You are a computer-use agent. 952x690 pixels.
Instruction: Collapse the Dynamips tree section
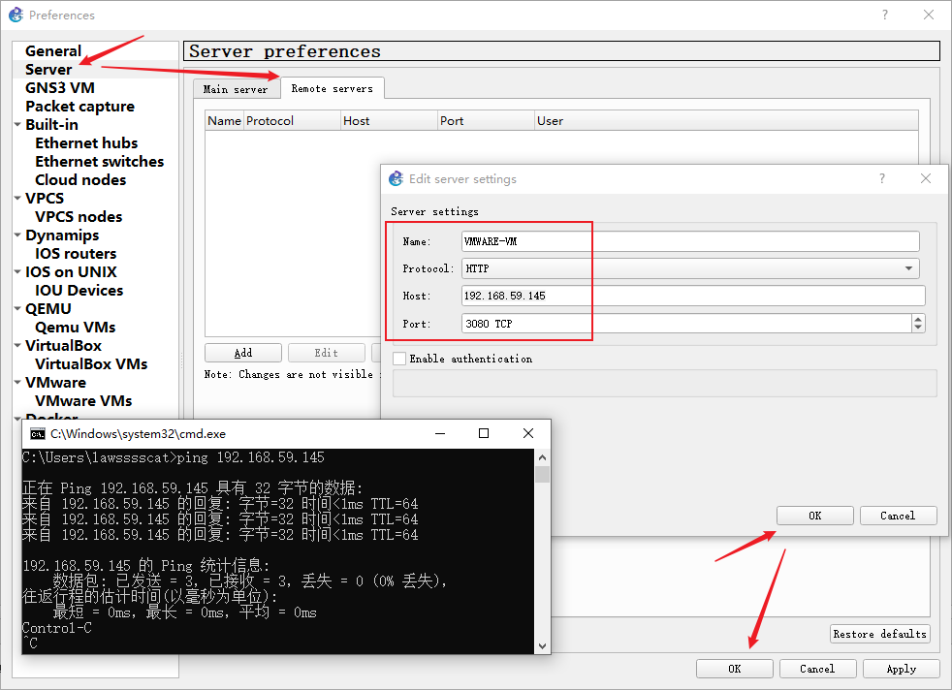[x=17, y=235]
